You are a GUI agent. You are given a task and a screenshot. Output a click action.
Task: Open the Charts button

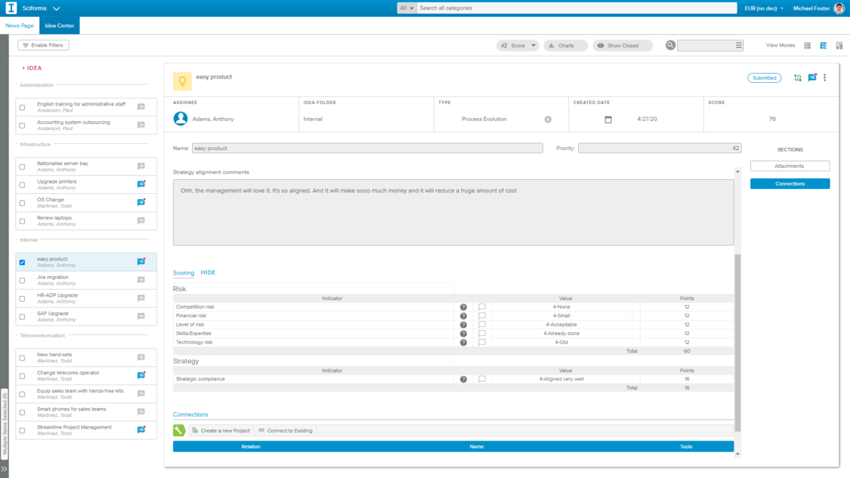pos(566,45)
